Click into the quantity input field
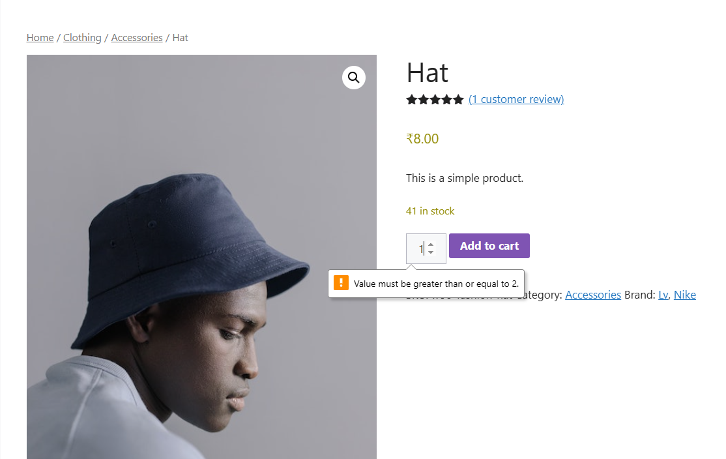This screenshot has width=726, height=459. 418,248
